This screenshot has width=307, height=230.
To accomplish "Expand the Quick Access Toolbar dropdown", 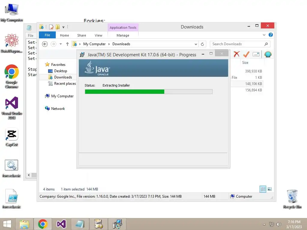I will (64, 27).
